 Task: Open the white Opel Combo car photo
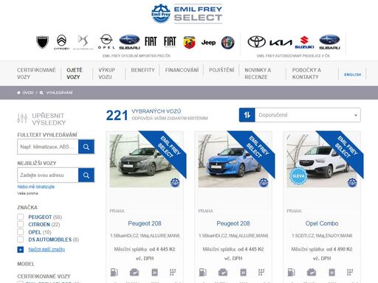tap(322, 161)
